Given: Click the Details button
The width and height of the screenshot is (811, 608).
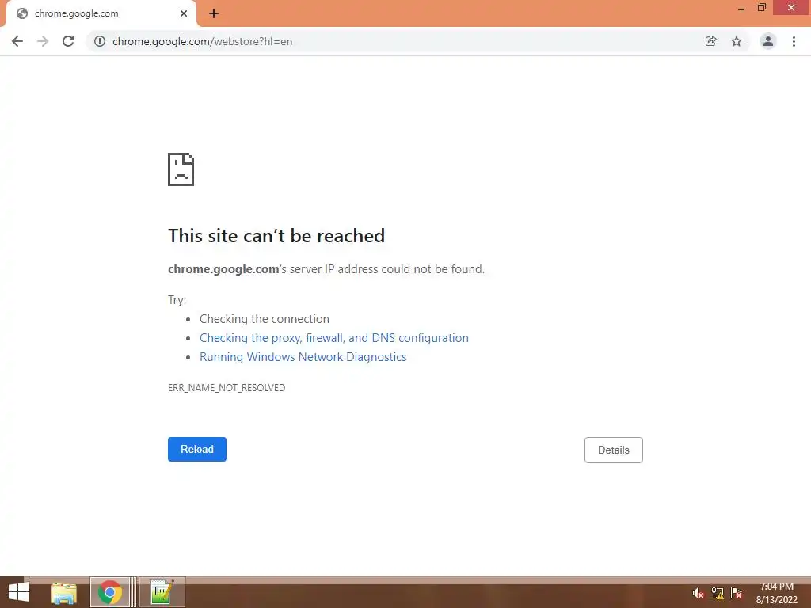Looking at the screenshot, I should 614,450.
